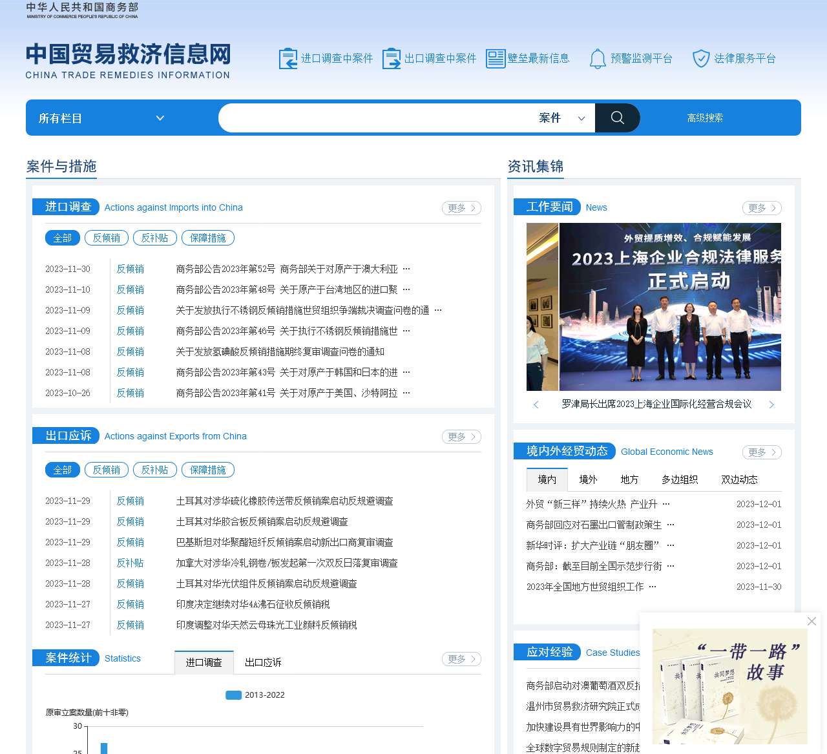Expand the 所有栏目 dropdown
The width and height of the screenshot is (827, 754).
click(100, 118)
